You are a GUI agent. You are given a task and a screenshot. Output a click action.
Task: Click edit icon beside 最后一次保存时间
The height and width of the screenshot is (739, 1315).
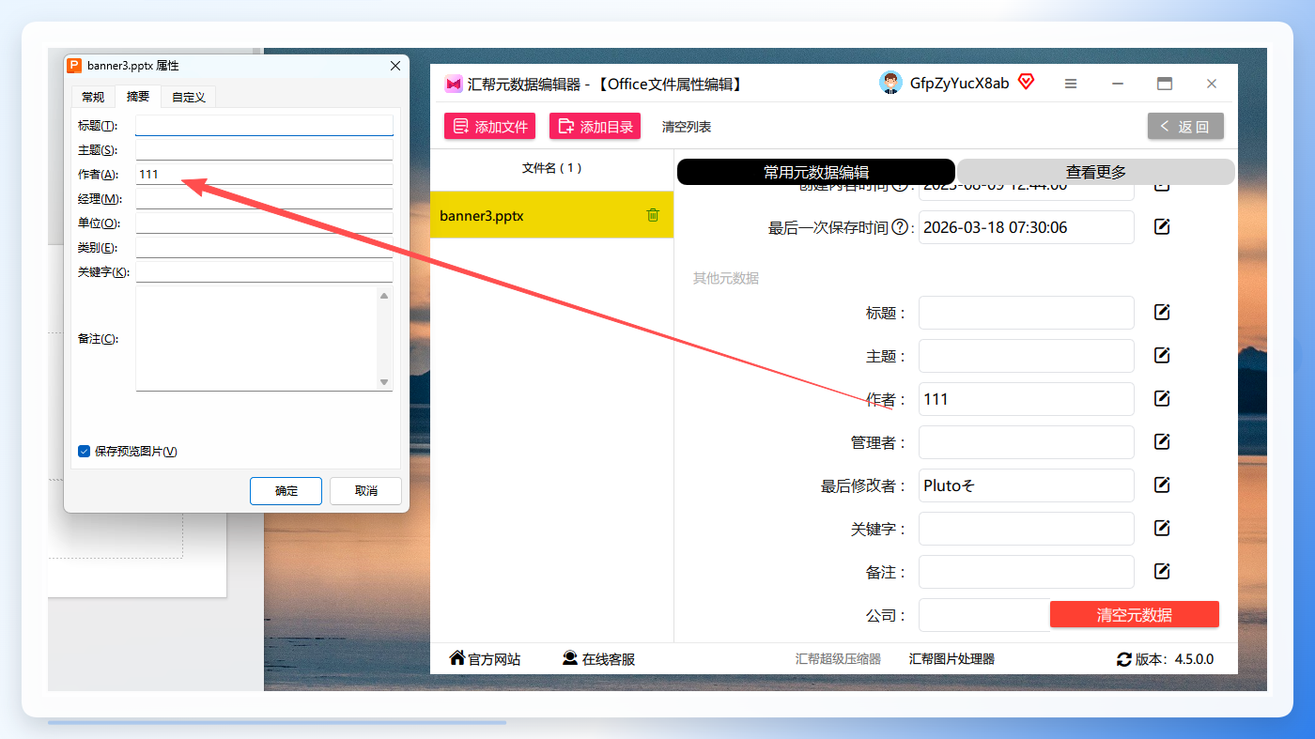[x=1162, y=226]
